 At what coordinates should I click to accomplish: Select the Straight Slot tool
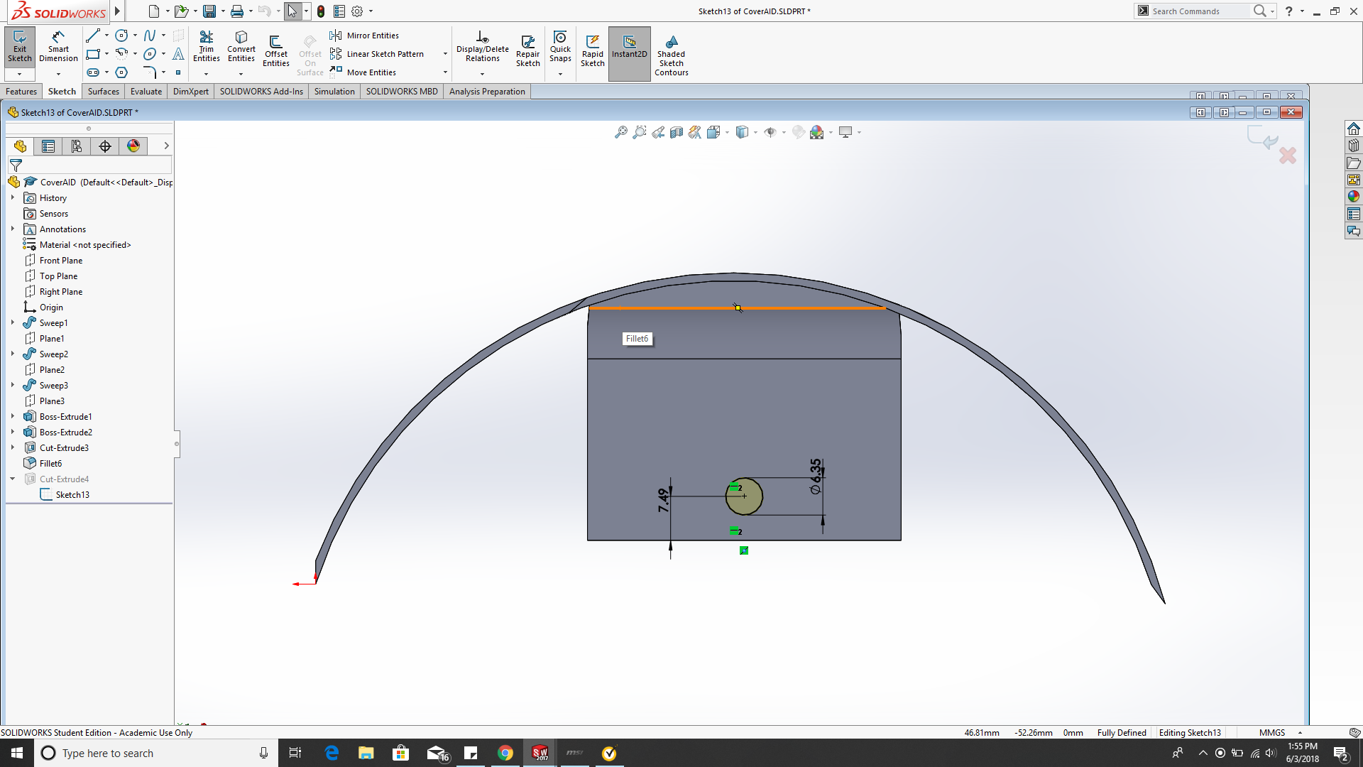[92, 72]
